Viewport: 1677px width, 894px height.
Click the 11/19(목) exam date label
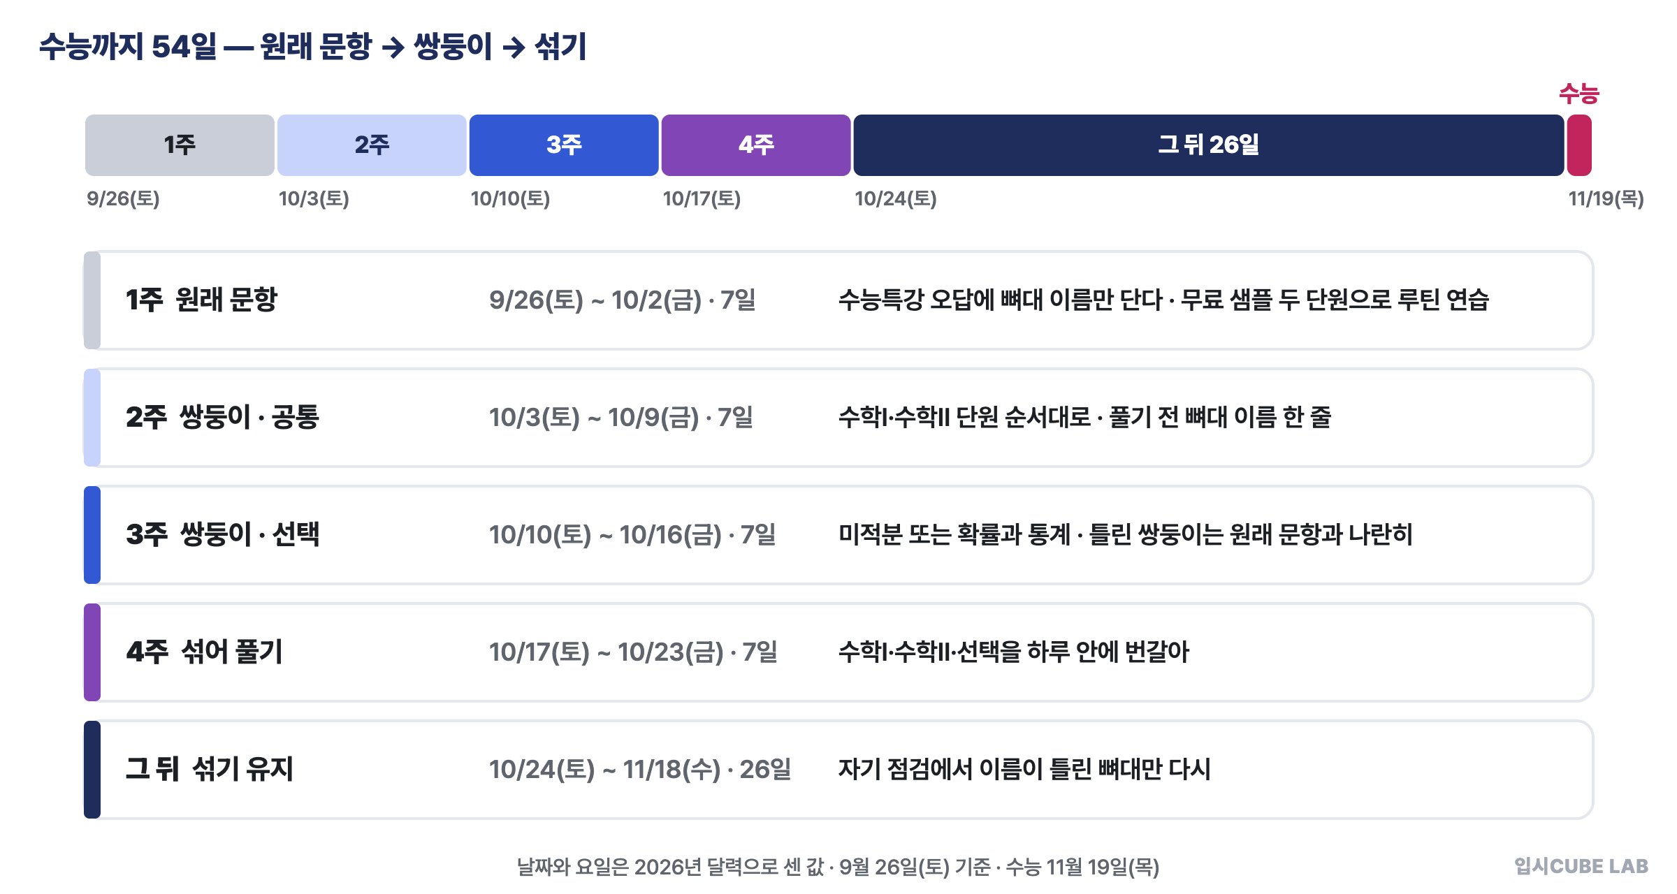pyautogui.click(x=1606, y=199)
